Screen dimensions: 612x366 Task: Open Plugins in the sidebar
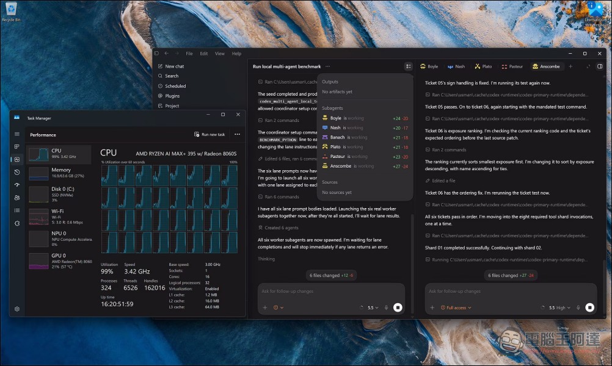tap(169, 96)
